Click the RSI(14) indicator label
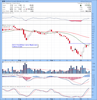 click(8, 13)
